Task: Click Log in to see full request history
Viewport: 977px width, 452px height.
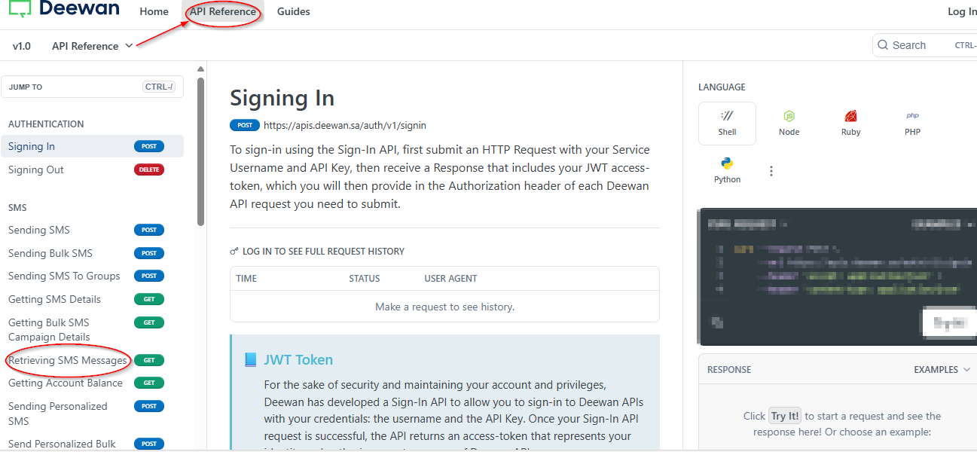Action: tap(323, 252)
